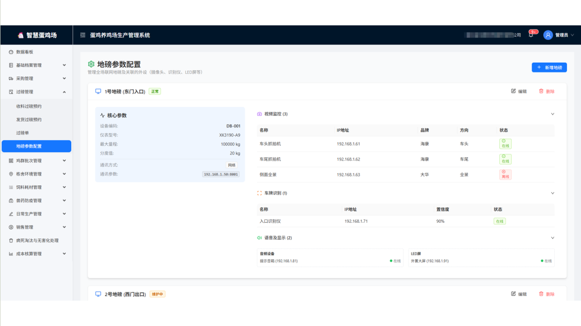Click the monitor icon of 2号地磅

point(98,294)
